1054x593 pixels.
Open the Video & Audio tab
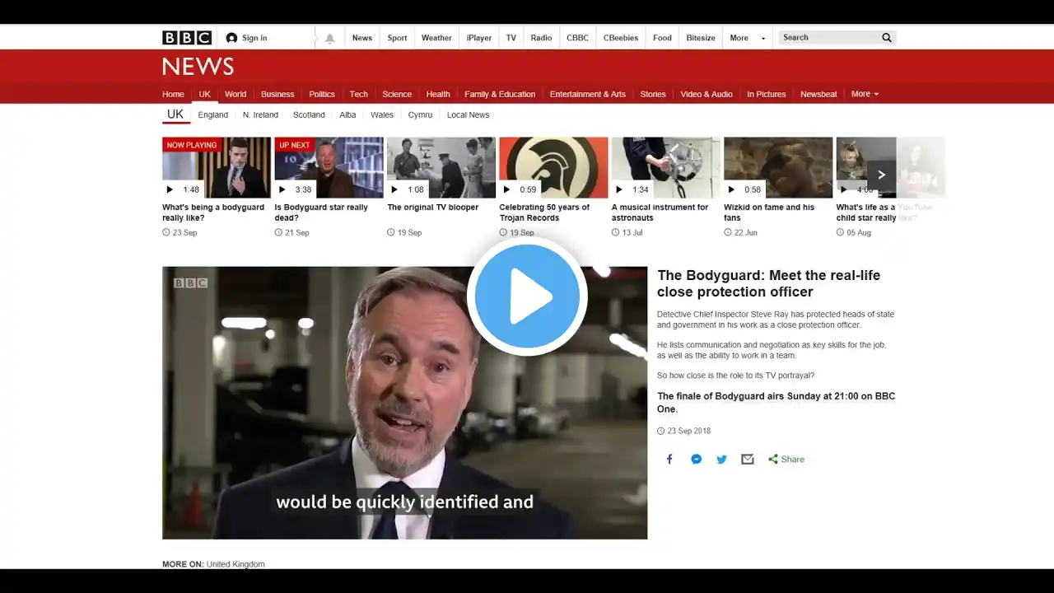(707, 94)
